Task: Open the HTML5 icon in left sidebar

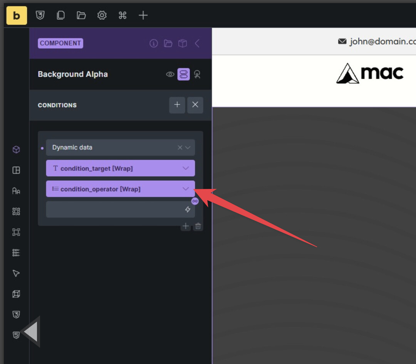Action: 16,335
